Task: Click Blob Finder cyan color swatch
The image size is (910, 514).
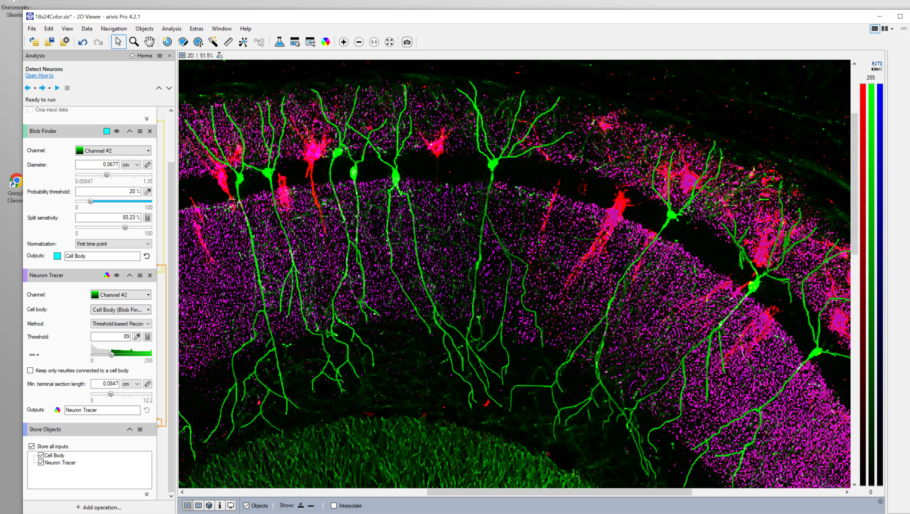Action: 107,131
